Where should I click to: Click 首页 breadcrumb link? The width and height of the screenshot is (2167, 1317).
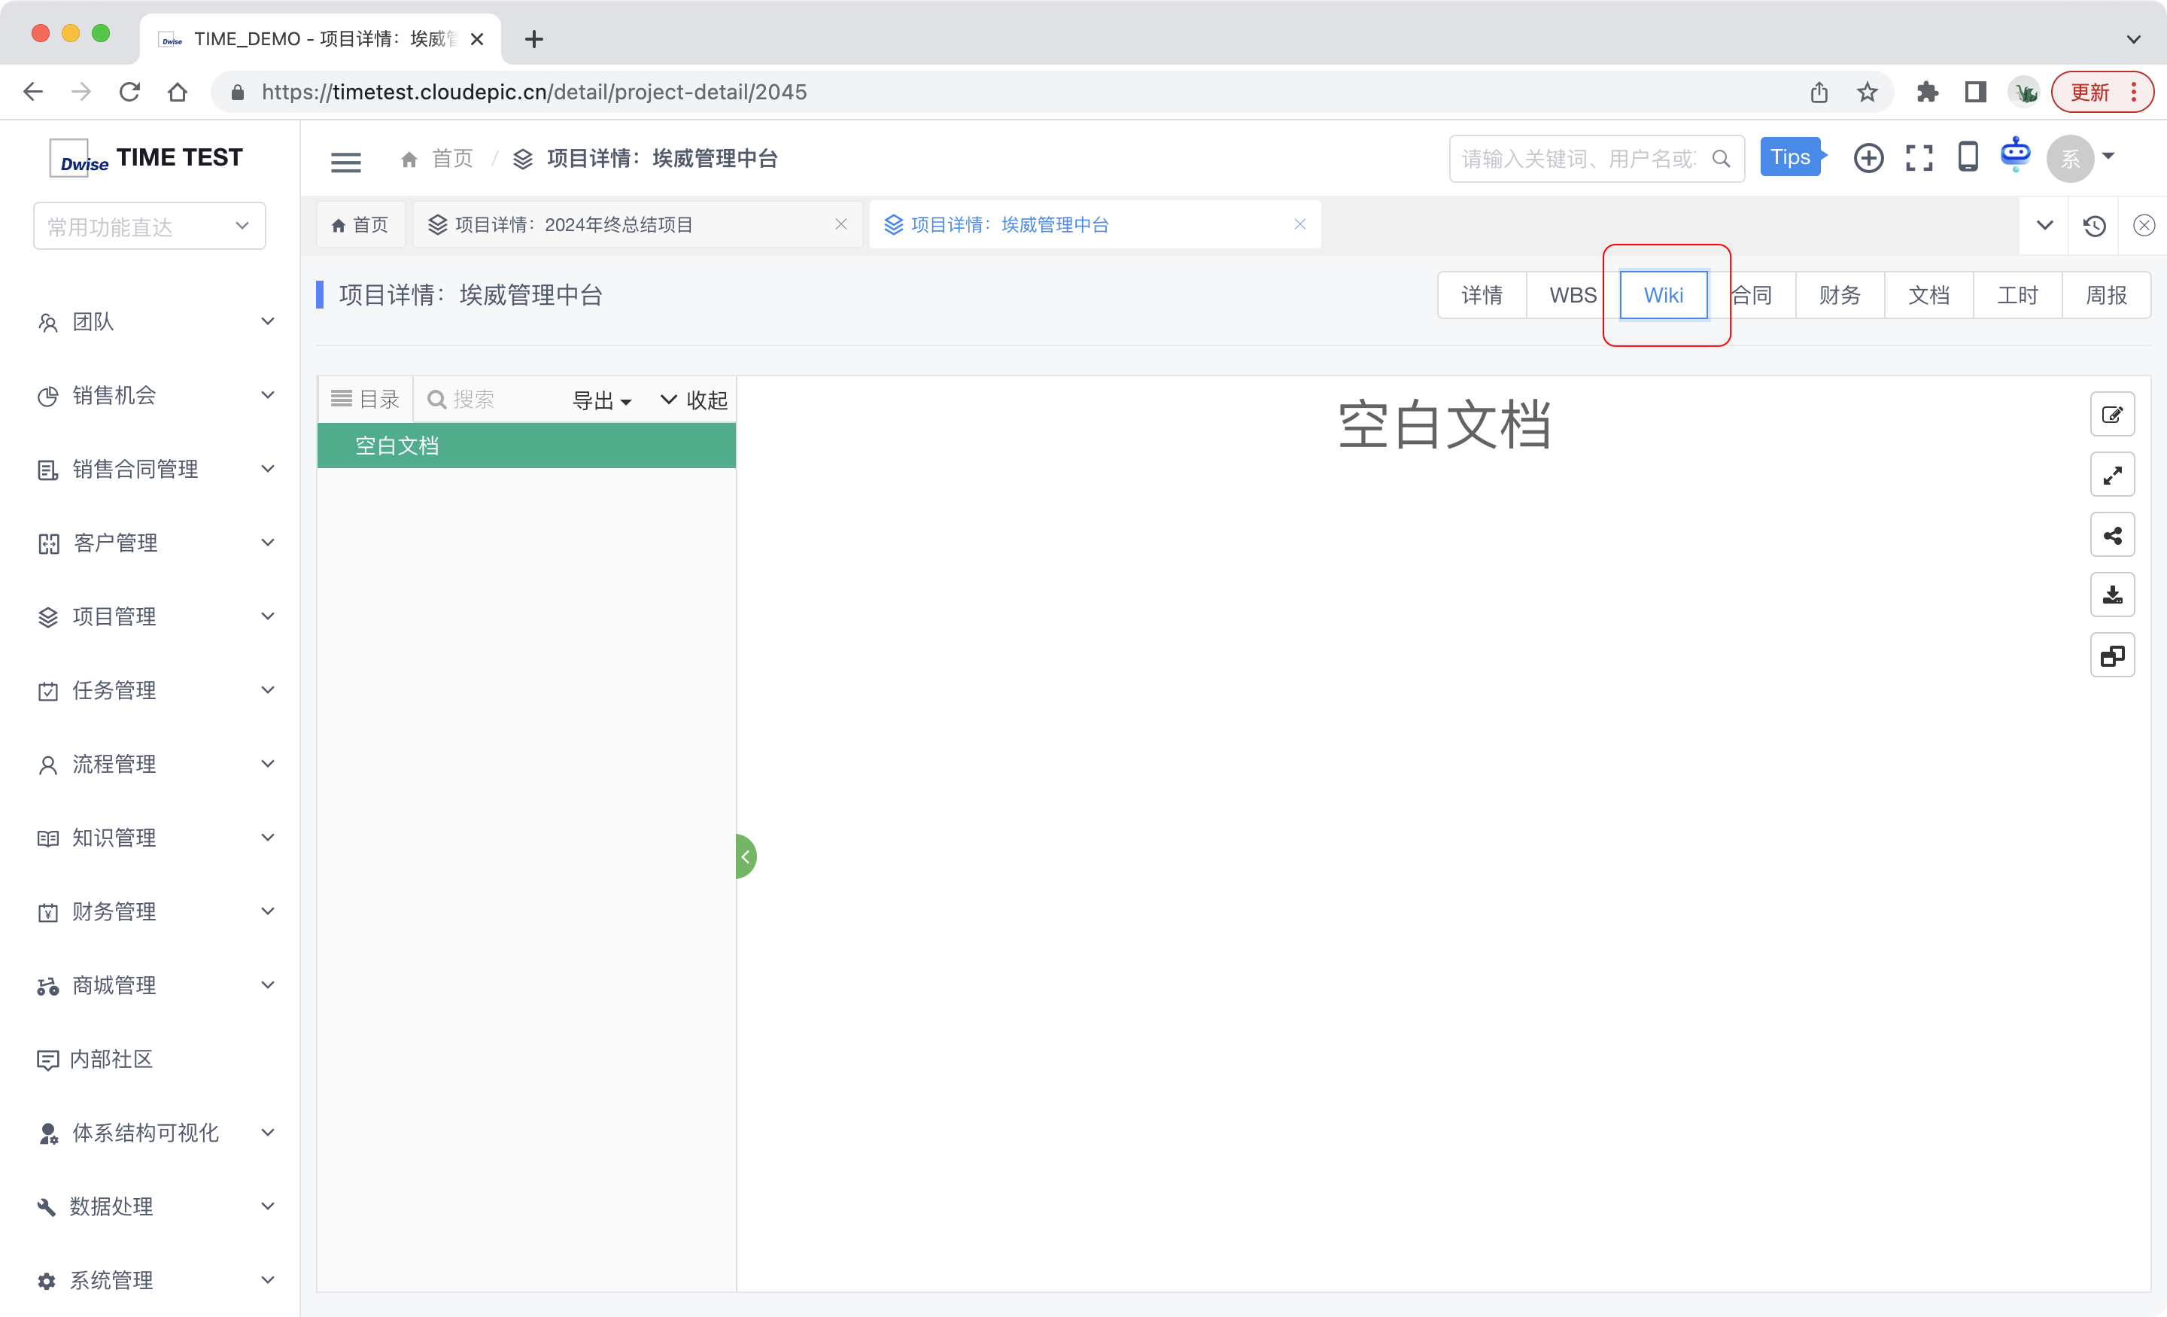[451, 158]
